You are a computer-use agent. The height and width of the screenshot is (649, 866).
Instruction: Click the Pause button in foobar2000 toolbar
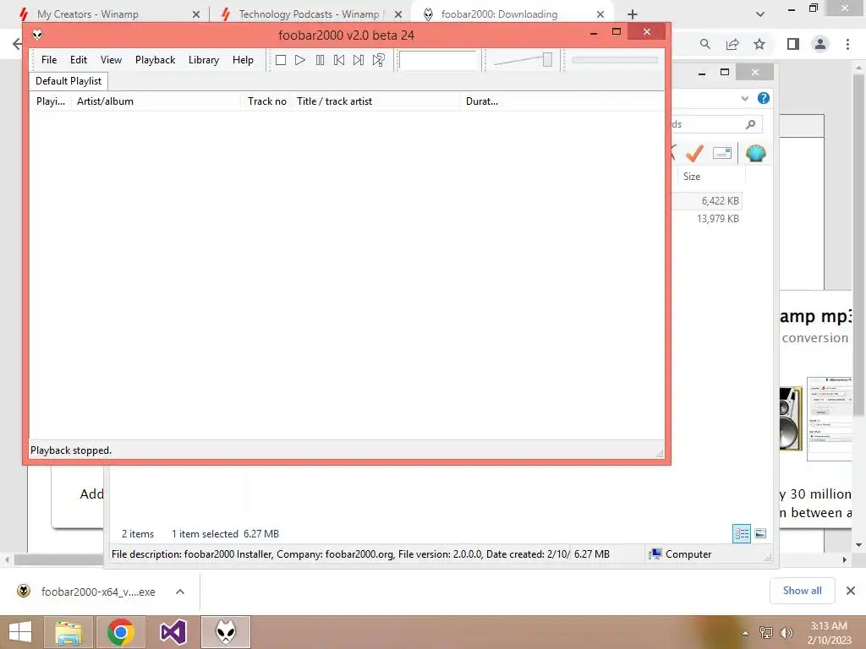tap(320, 60)
